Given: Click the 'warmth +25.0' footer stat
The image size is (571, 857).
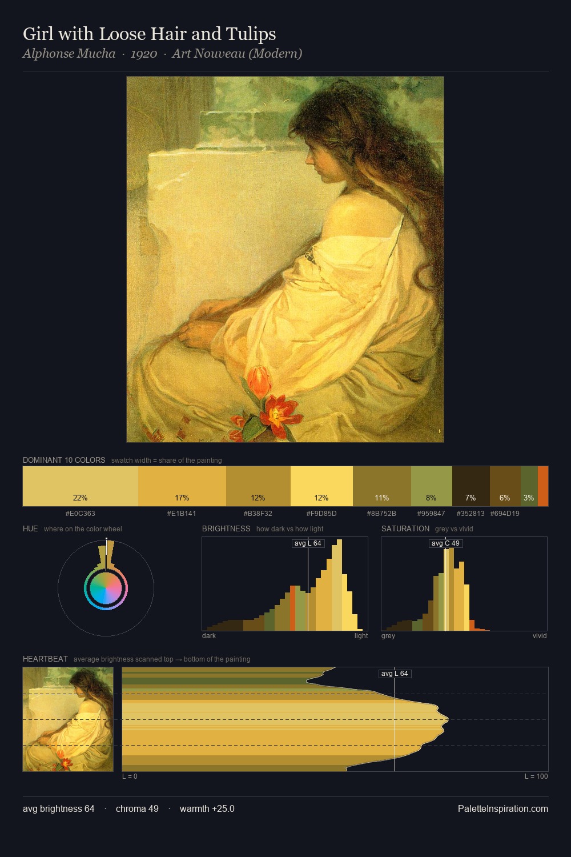Looking at the screenshot, I should point(207,808).
